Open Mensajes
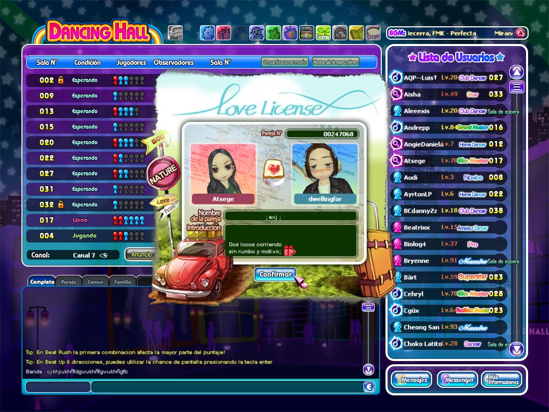Screen dimensions: 549x412 tap(411, 380)
